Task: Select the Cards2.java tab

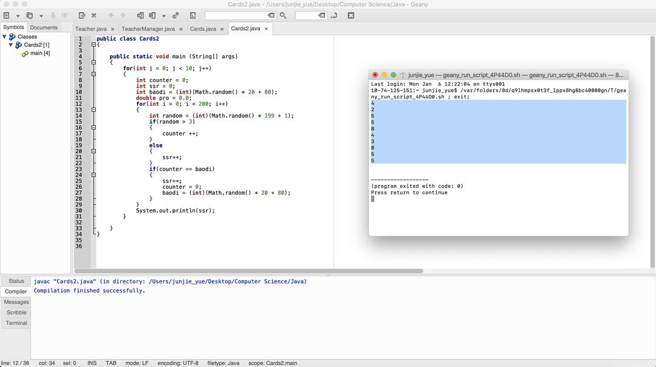Action: [245, 29]
